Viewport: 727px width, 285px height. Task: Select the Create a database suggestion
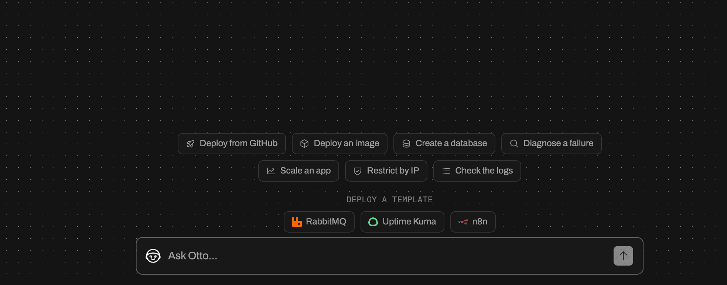[444, 144]
